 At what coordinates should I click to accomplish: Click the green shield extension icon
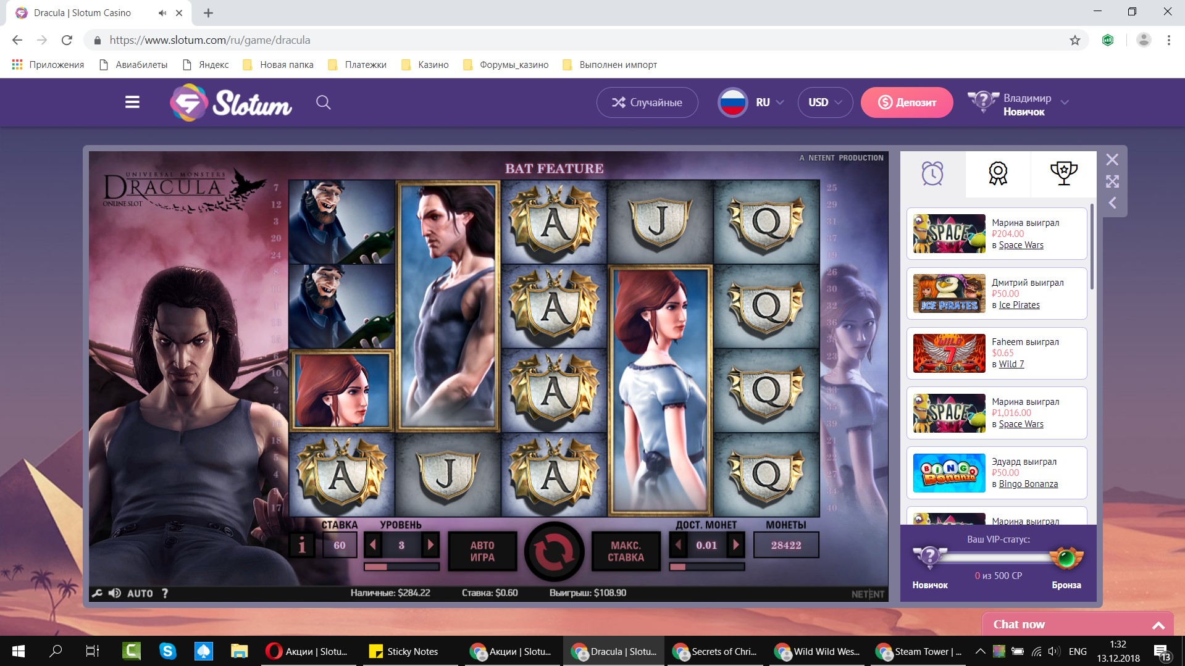point(1108,40)
